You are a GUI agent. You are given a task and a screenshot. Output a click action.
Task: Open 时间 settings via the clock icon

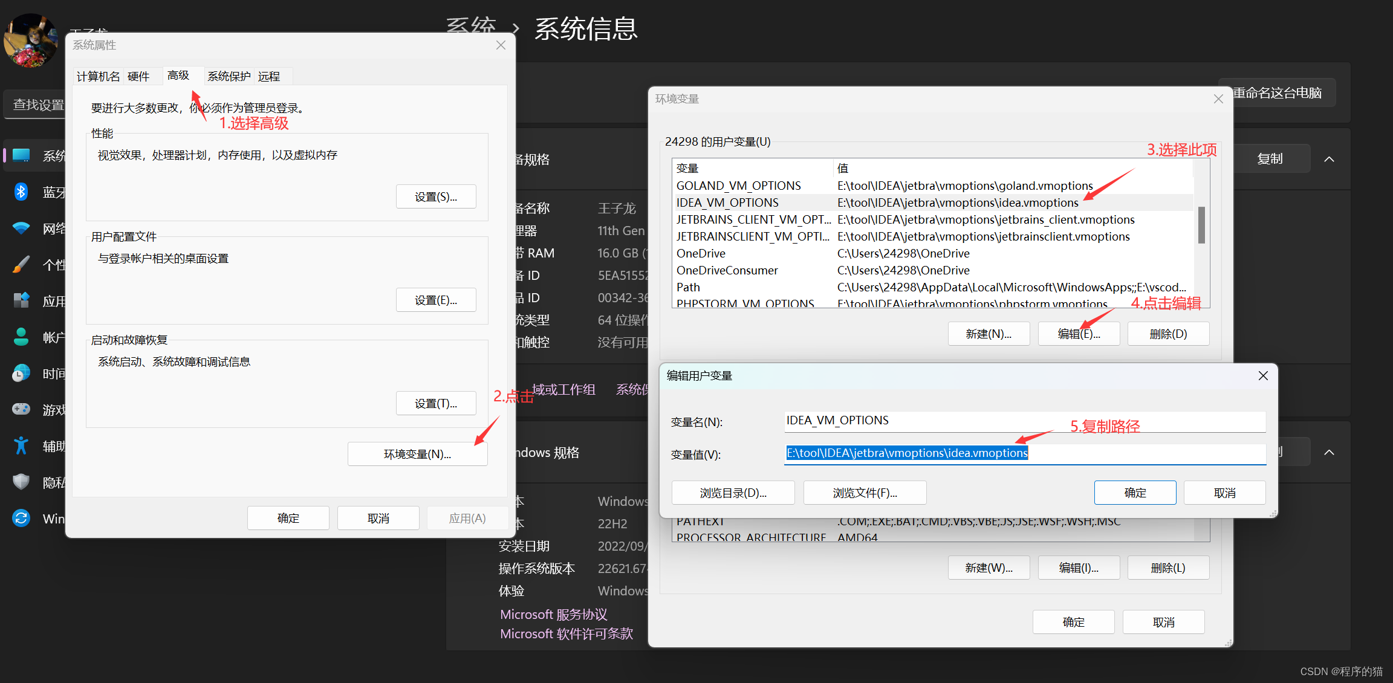21,373
